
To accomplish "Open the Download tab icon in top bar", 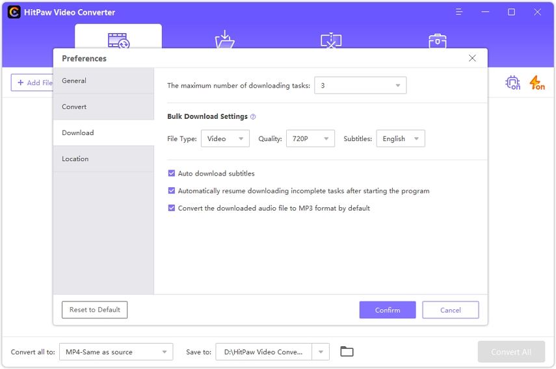I will [225, 40].
